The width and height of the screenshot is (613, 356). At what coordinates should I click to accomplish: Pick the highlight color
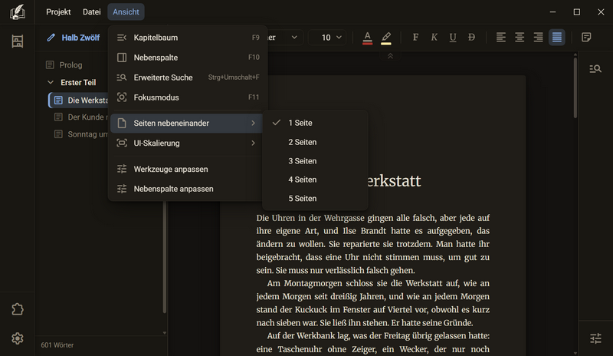pyautogui.click(x=386, y=38)
